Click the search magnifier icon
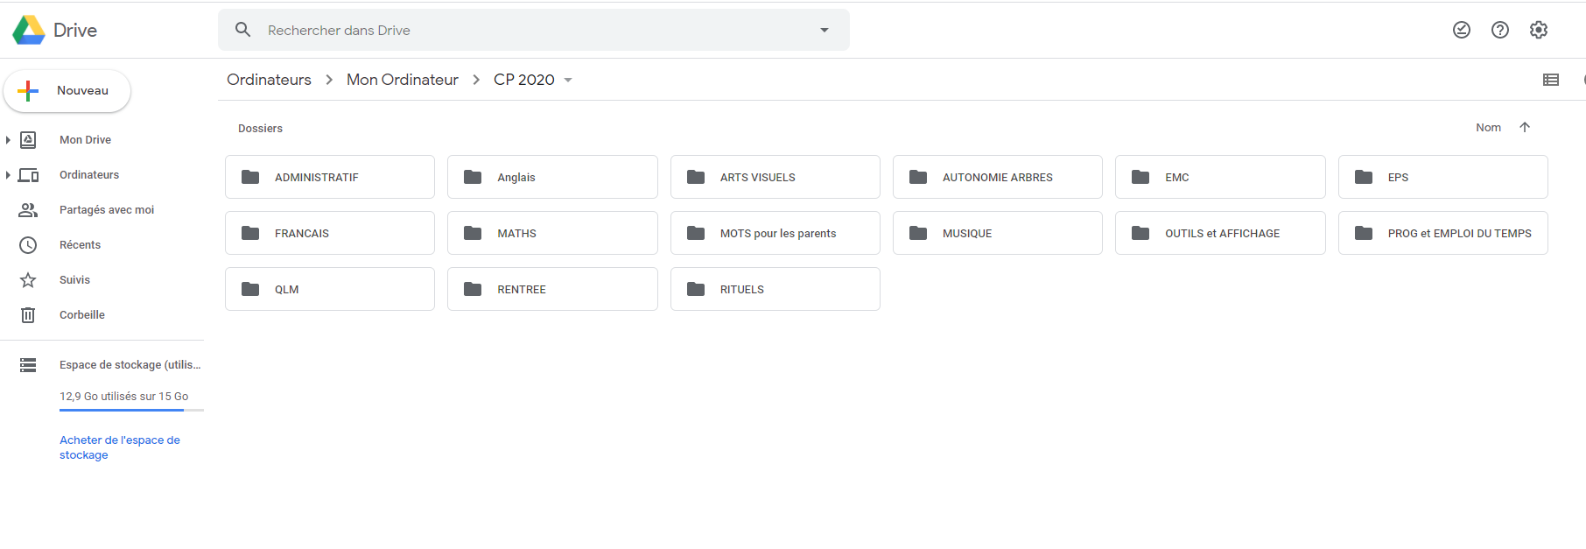 pyautogui.click(x=243, y=30)
